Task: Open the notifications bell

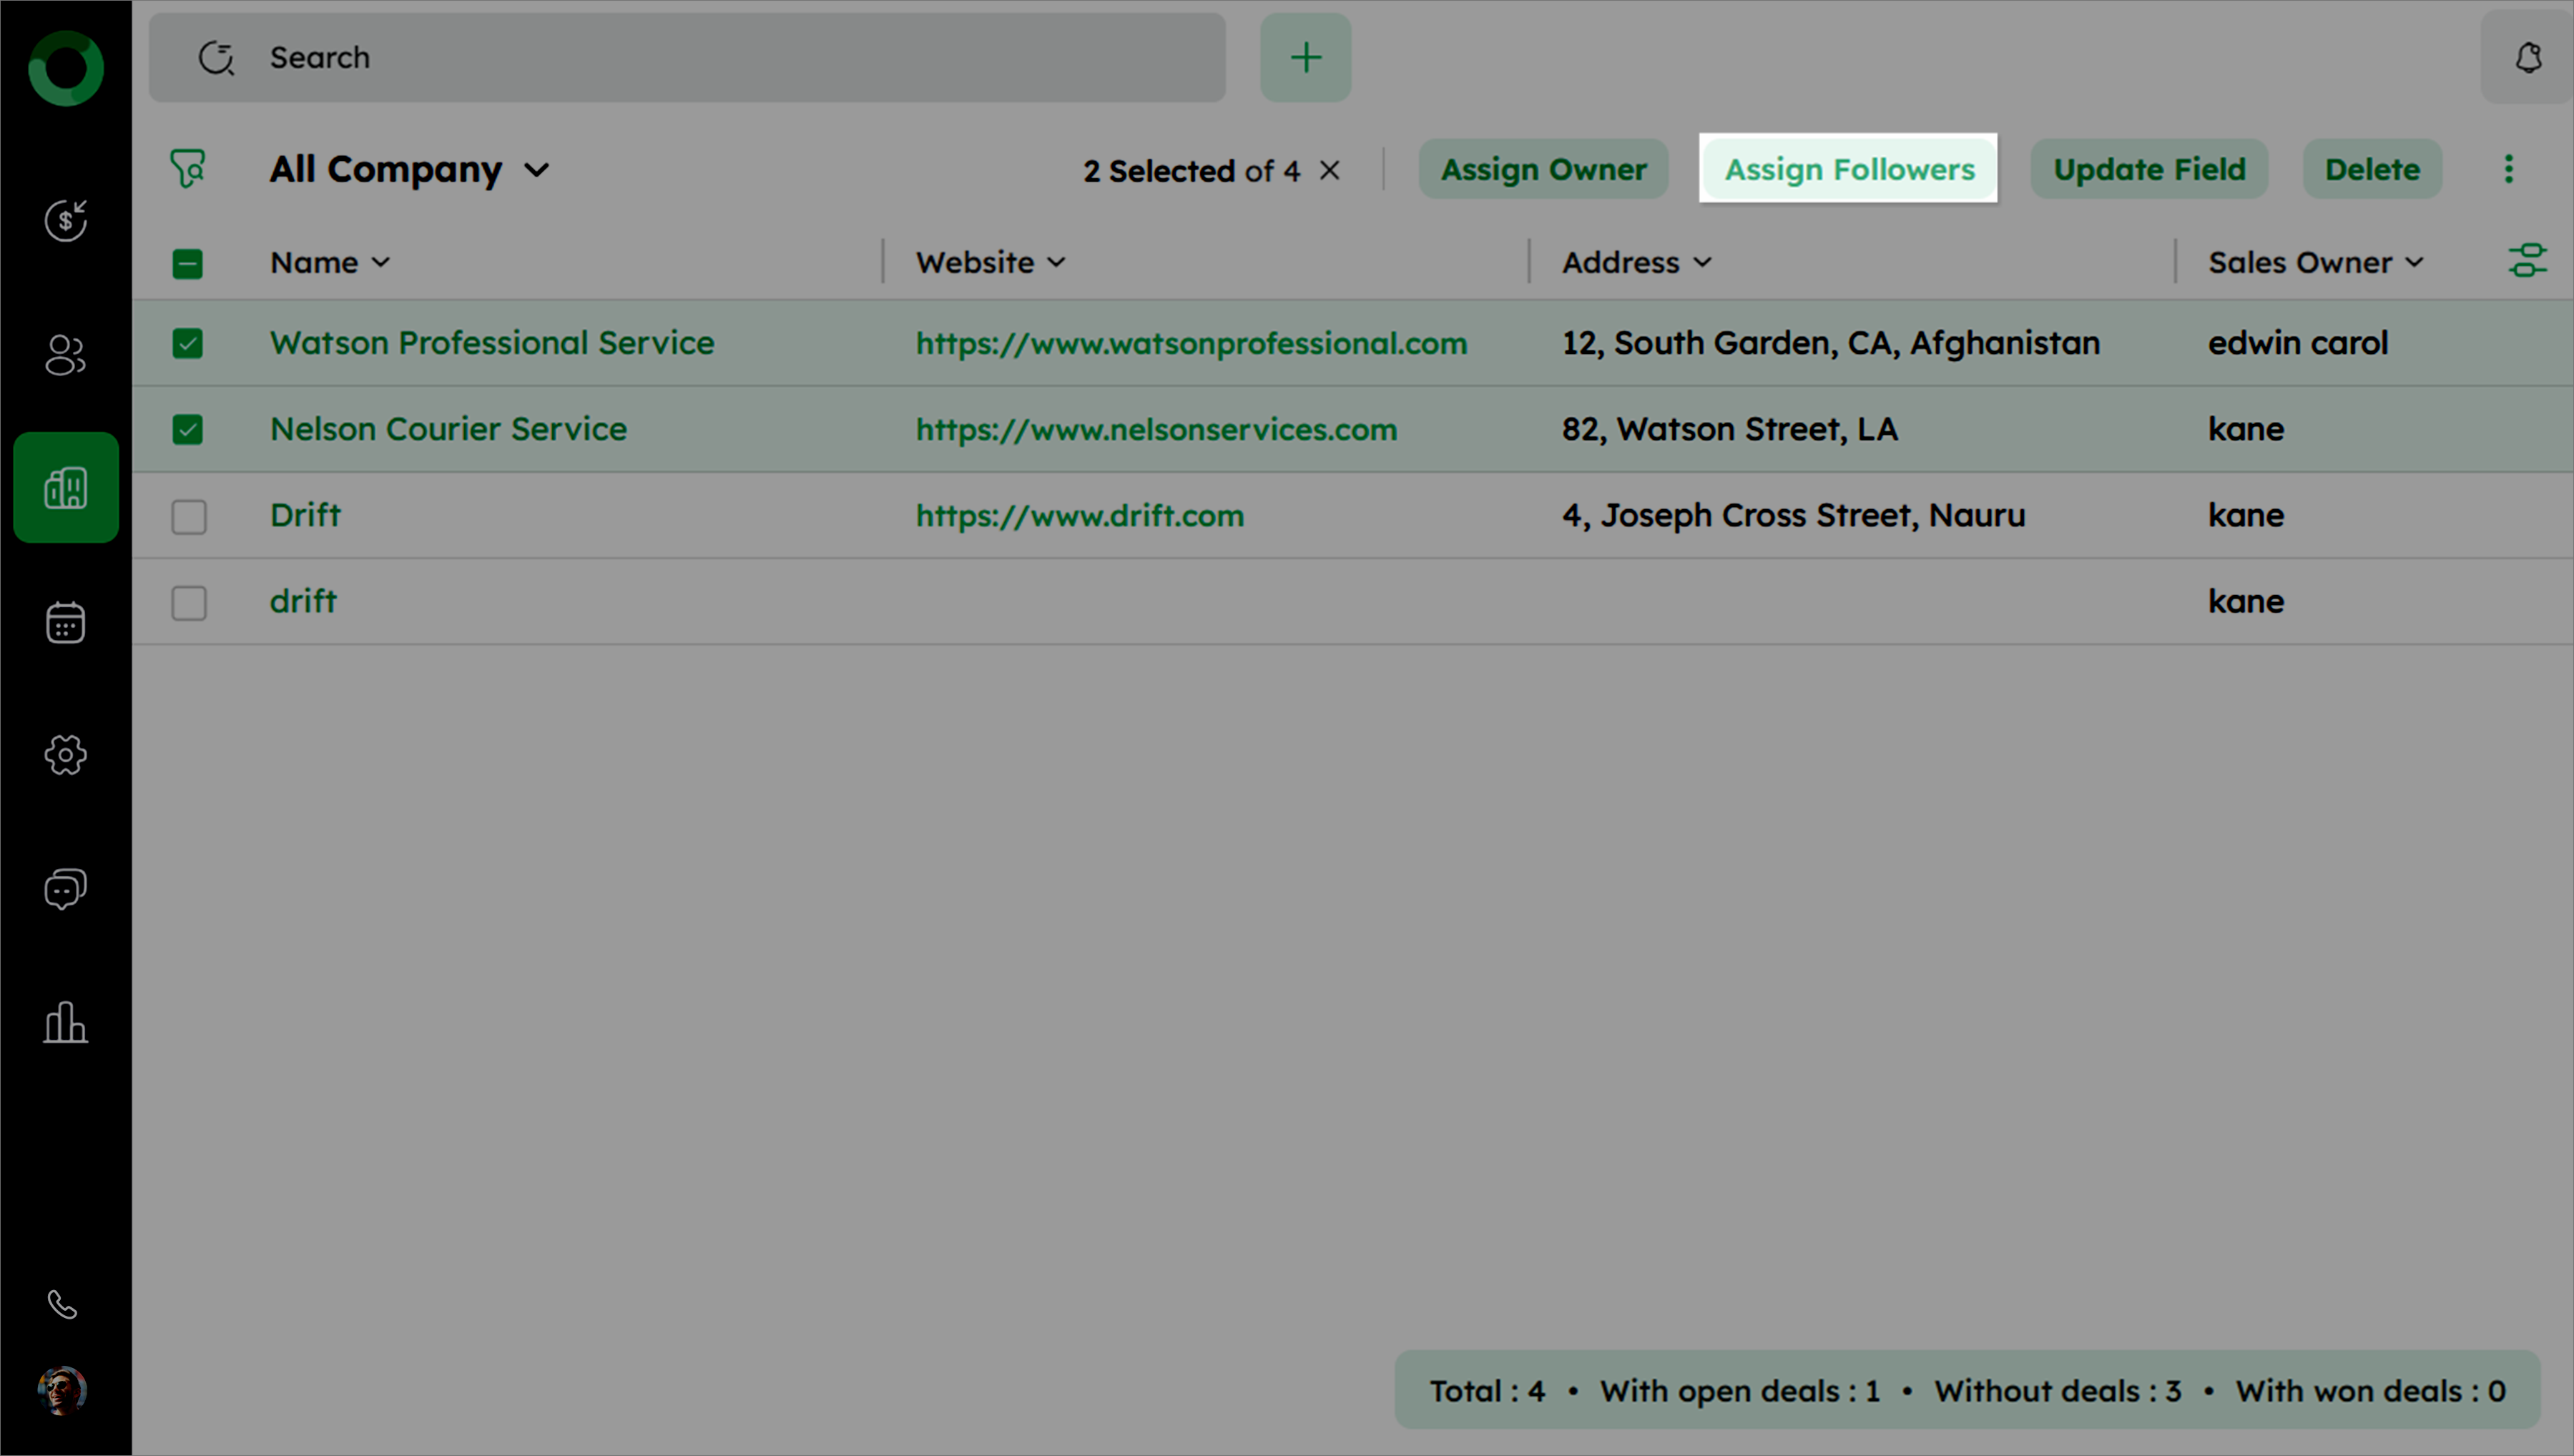Action: pos(2528,58)
